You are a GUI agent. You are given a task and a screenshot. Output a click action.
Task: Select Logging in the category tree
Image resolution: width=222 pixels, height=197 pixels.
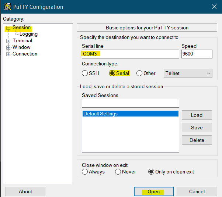tap(28, 34)
